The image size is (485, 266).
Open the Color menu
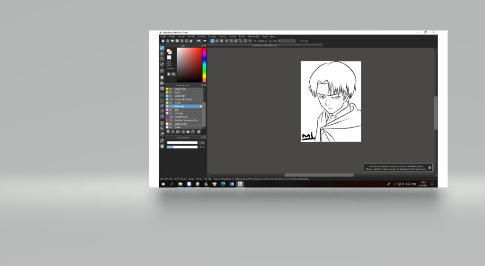pos(222,37)
